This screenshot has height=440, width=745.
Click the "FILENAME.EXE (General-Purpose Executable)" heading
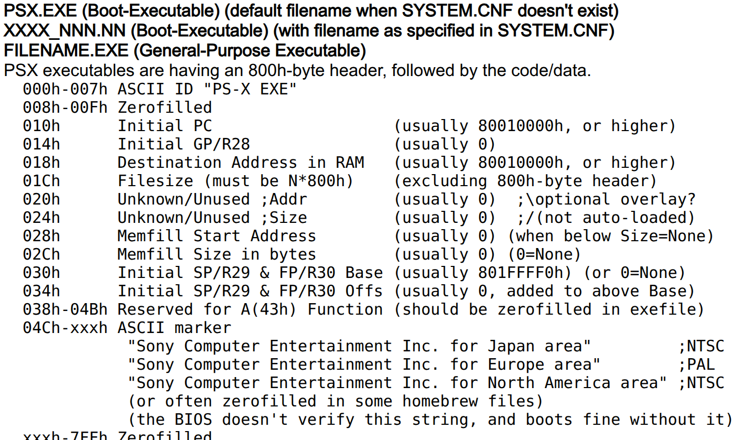pos(185,51)
